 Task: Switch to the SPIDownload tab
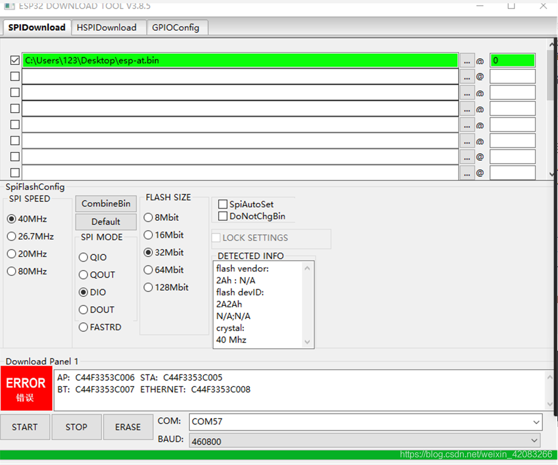pos(37,27)
